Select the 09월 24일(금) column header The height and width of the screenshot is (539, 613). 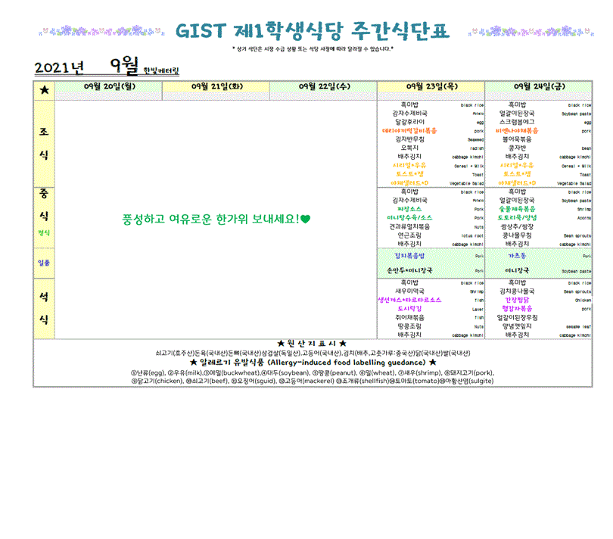tap(539, 87)
